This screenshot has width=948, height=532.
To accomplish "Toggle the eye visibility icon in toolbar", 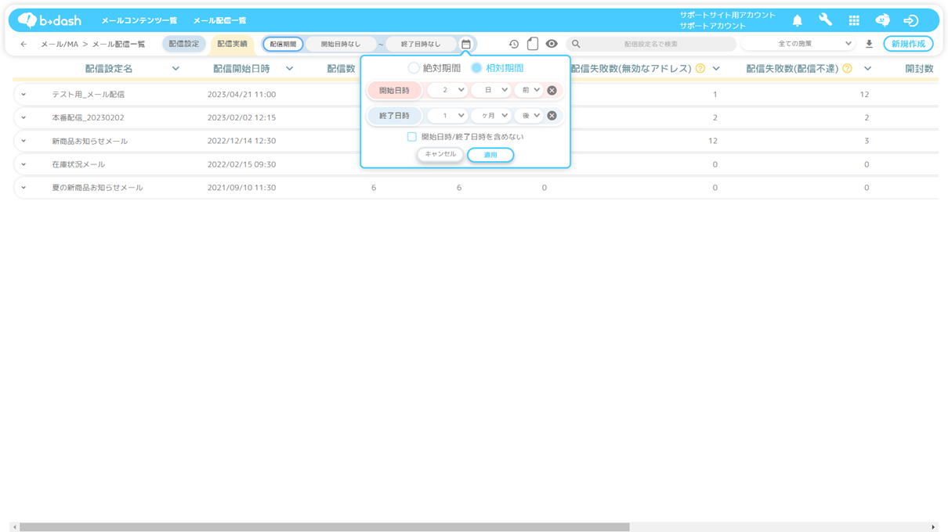I will [x=552, y=44].
